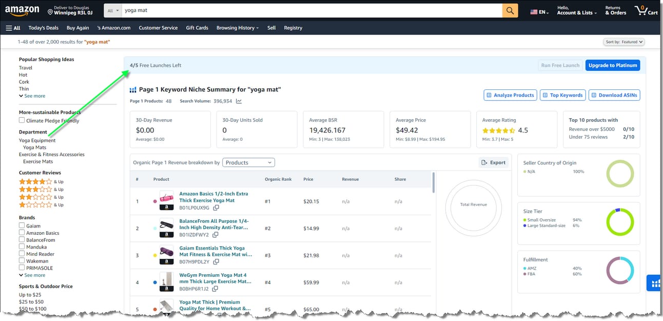Open Returns & Orders

pos(615,11)
